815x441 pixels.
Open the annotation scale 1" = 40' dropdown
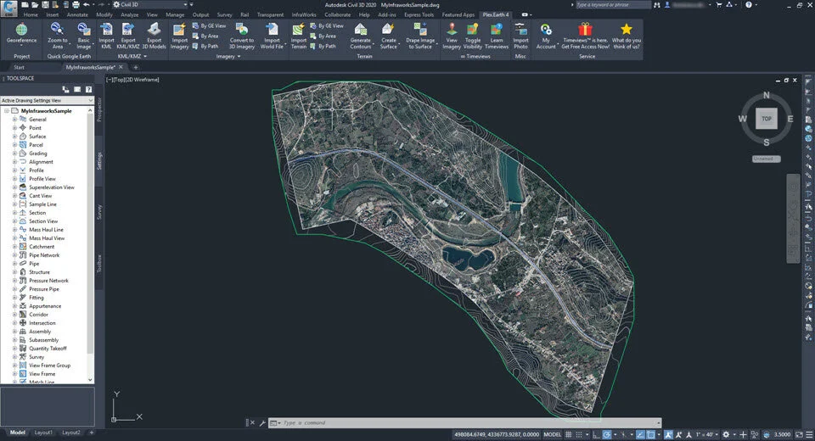pos(706,434)
